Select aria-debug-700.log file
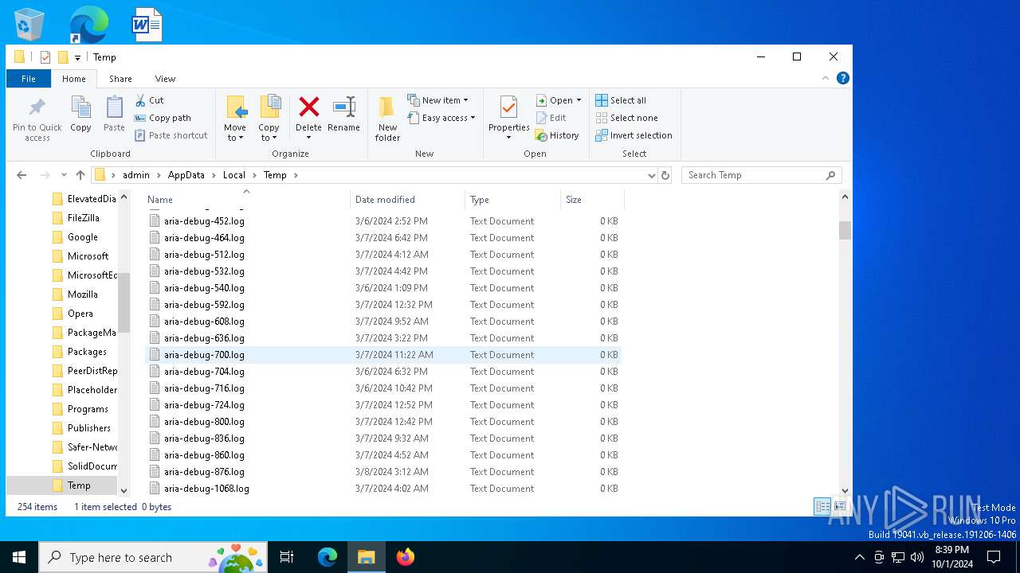 pos(383,355)
